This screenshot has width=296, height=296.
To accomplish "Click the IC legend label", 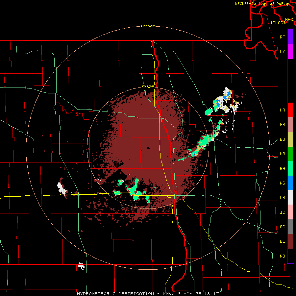I will pos(283,212).
